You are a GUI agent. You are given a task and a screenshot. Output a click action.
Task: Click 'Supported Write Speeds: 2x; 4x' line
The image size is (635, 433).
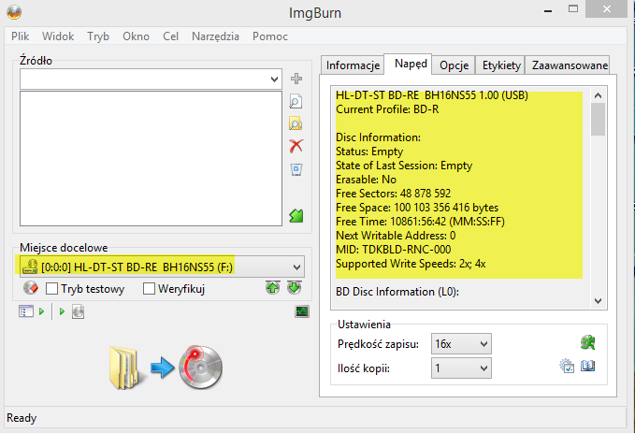point(411,264)
